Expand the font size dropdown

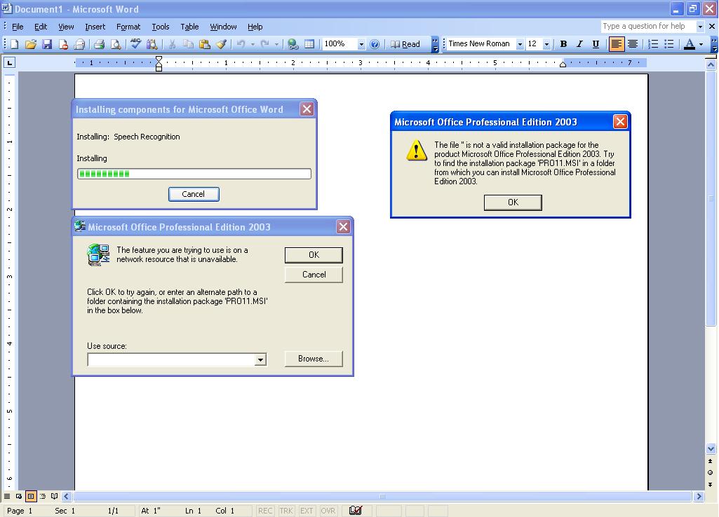click(546, 44)
